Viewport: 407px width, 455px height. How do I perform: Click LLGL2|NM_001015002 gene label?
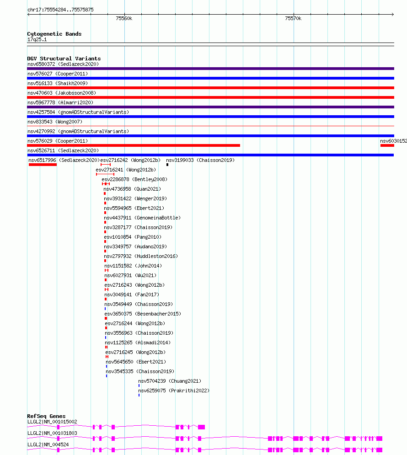point(52,421)
